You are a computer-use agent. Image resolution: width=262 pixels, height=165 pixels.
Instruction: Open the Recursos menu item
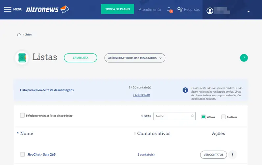pyautogui.click(x=188, y=10)
